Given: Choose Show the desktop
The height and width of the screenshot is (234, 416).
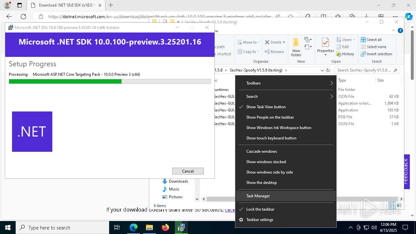Looking at the screenshot, I should point(286,183).
